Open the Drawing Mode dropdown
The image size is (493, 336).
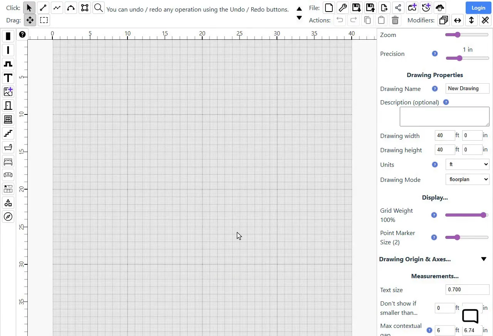point(467,179)
